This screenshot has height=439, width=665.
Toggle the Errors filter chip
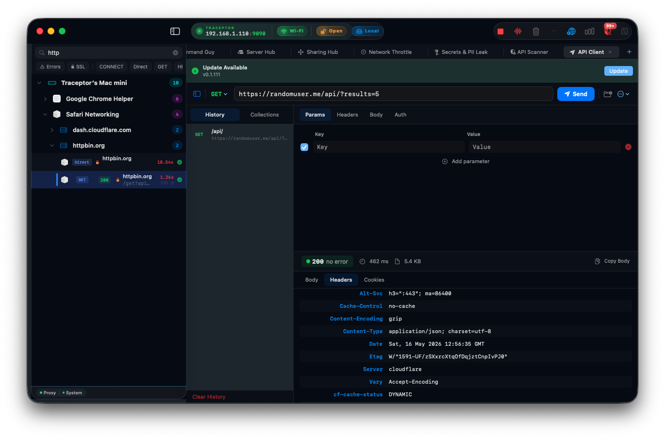(x=50, y=67)
